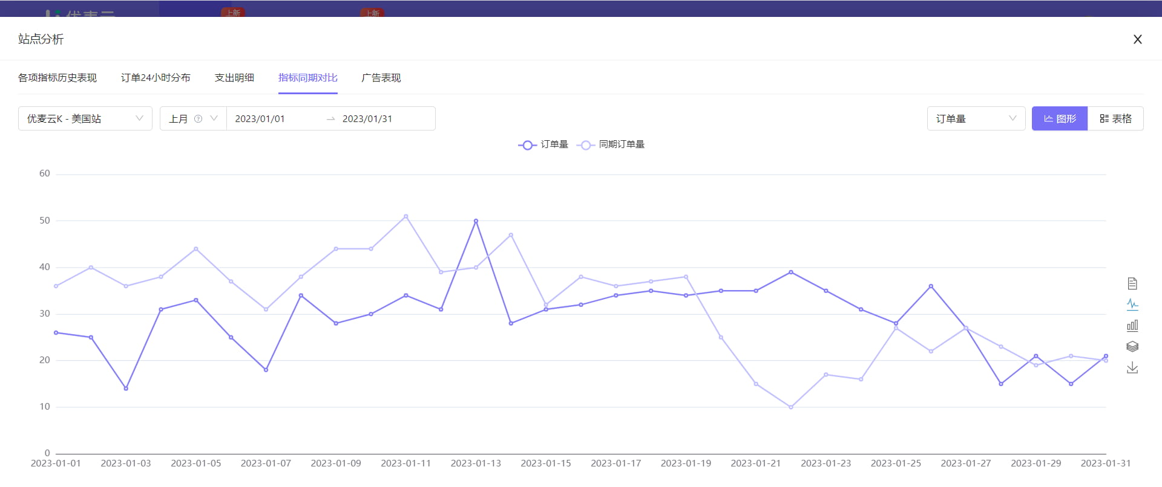
Task: Click 订单量 lowest point on 2023-01-03
Action: pyautogui.click(x=126, y=389)
